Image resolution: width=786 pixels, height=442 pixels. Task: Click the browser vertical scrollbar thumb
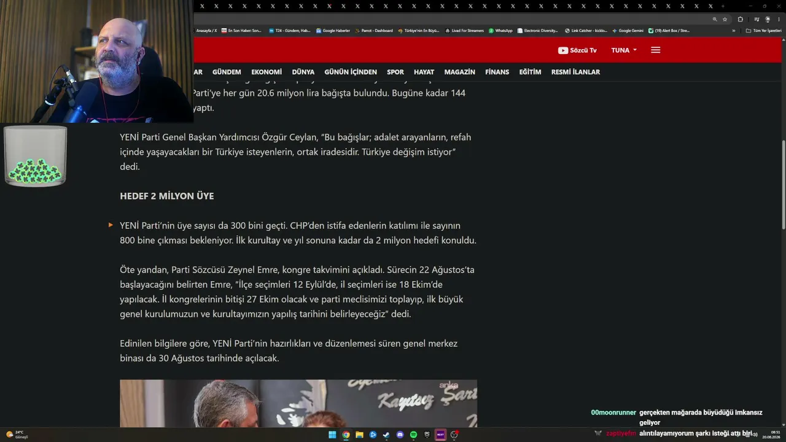[x=783, y=184]
